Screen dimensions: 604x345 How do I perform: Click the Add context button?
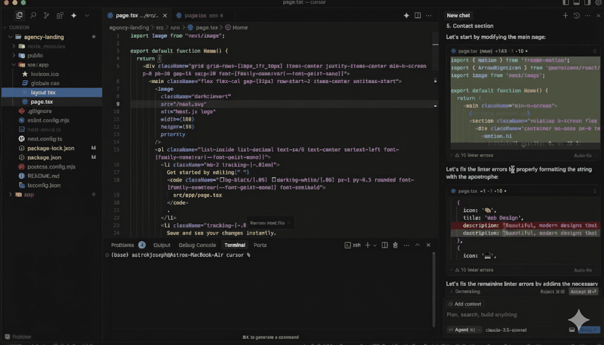click(465, 304)
